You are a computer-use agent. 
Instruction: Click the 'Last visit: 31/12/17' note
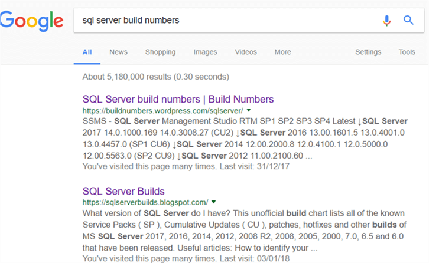point(255,166)
